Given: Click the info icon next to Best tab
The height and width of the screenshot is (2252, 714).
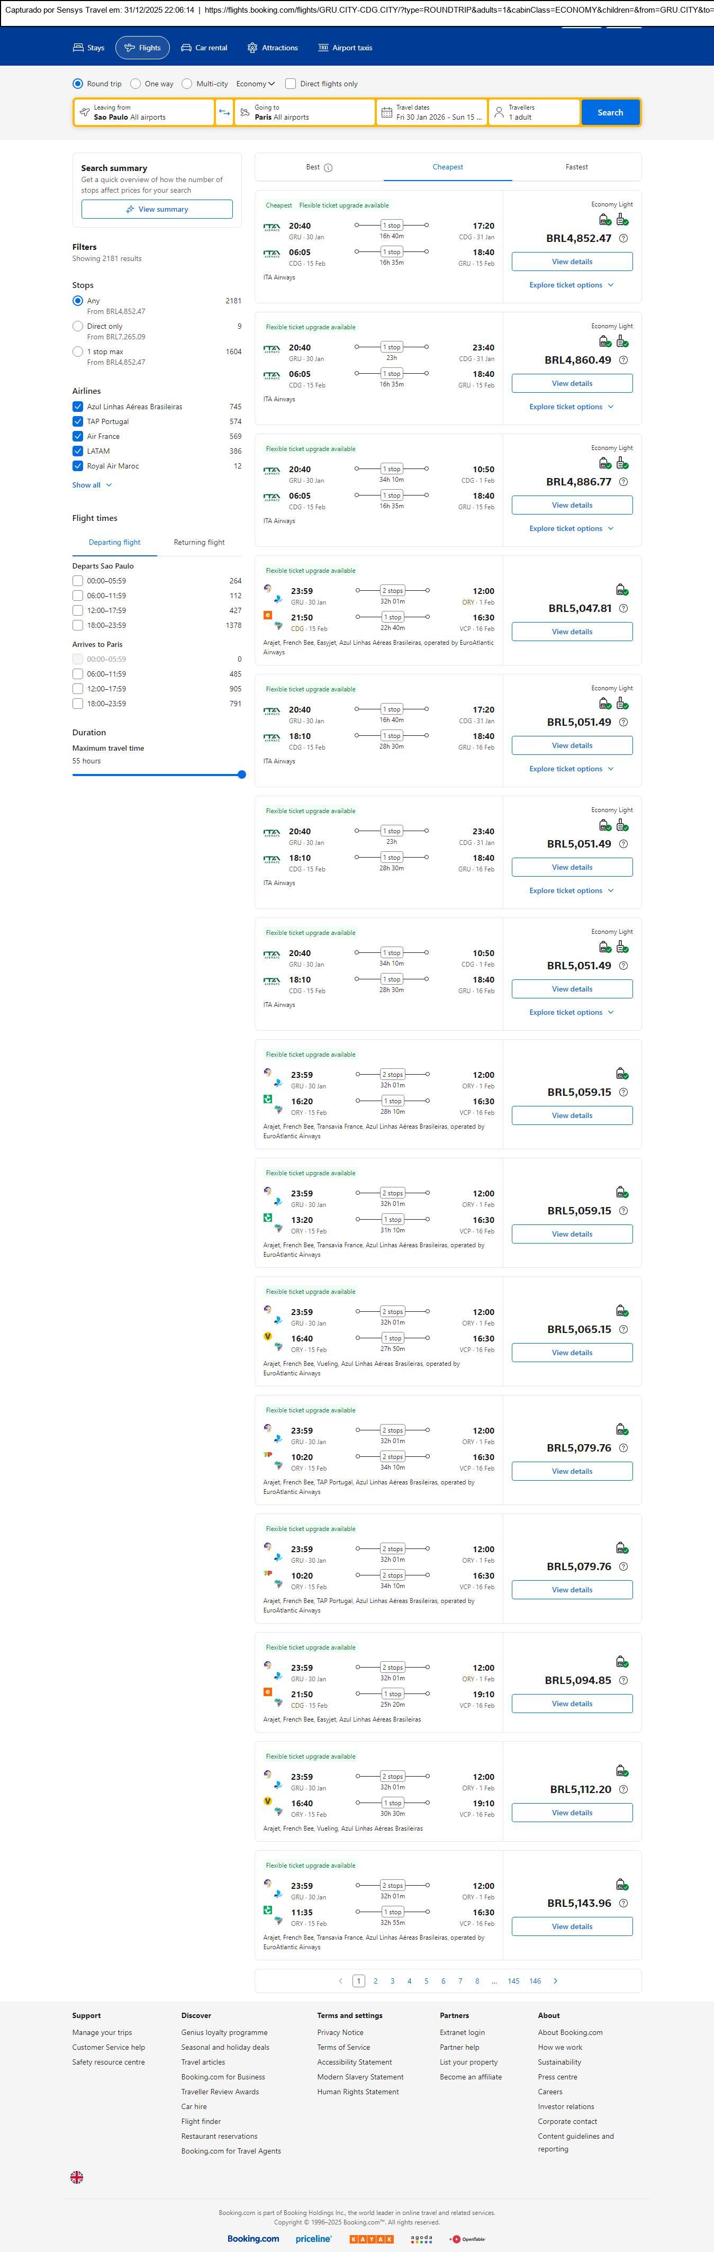Looking at the screenshot, I should [x=328, y=168].
